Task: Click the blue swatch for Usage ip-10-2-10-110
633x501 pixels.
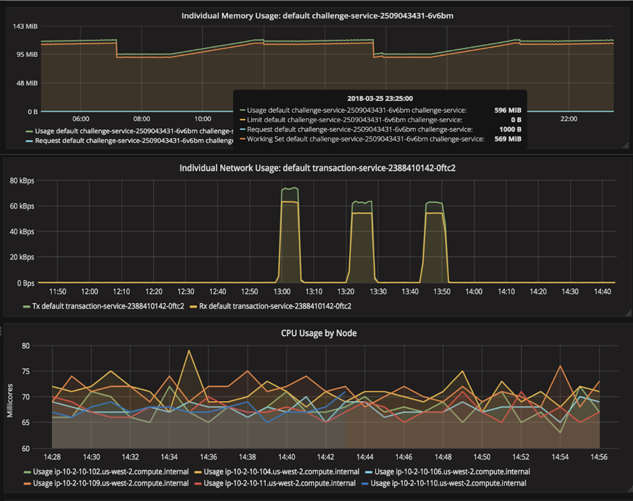Action: coord(365,483)
